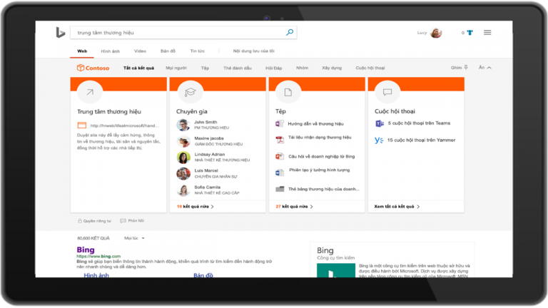Open the hamburger menu icon
Screen dimensions: 548x308
487,33
